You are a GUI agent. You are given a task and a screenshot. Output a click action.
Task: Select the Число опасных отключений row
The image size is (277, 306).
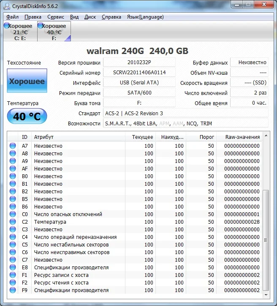pos(135,214)
